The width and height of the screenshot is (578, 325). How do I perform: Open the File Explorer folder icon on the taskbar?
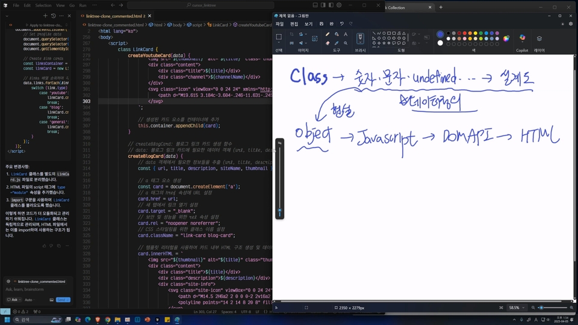click(x=117, y=320)
